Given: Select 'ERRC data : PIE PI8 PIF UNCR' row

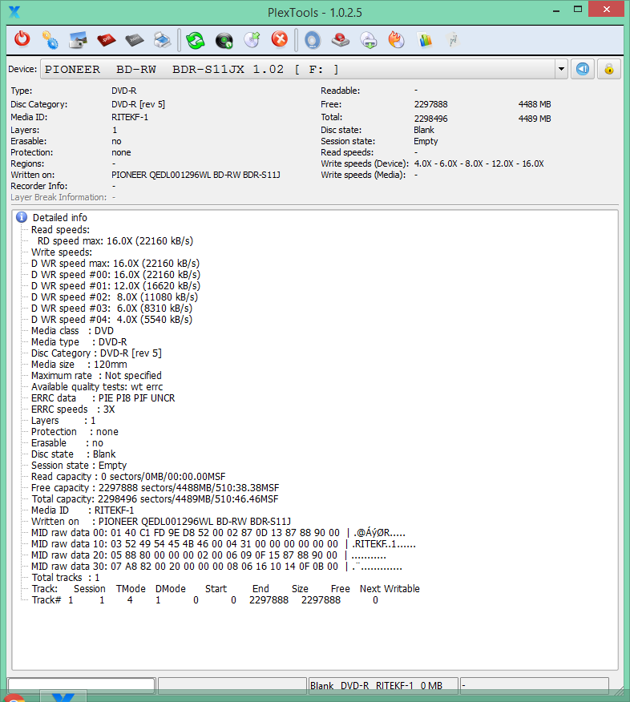Looking at the screenshot, I should click(103, 398).
